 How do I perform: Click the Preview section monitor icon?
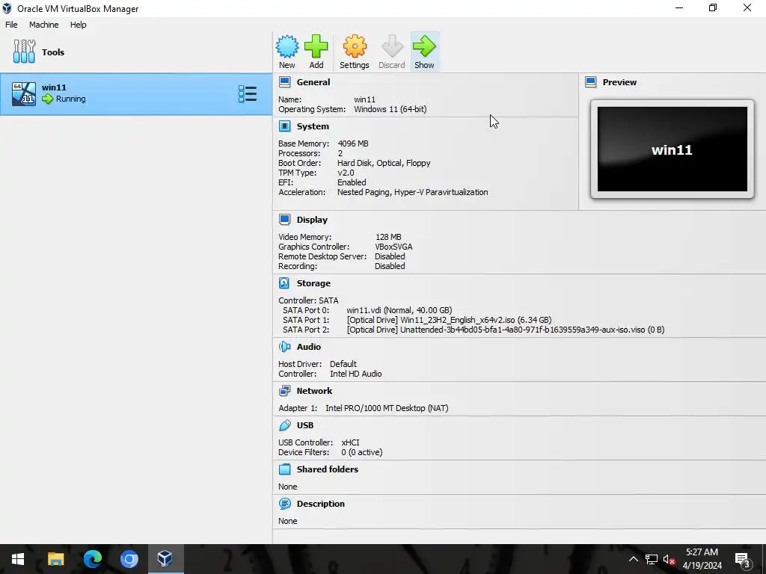(x=591, y=82)
